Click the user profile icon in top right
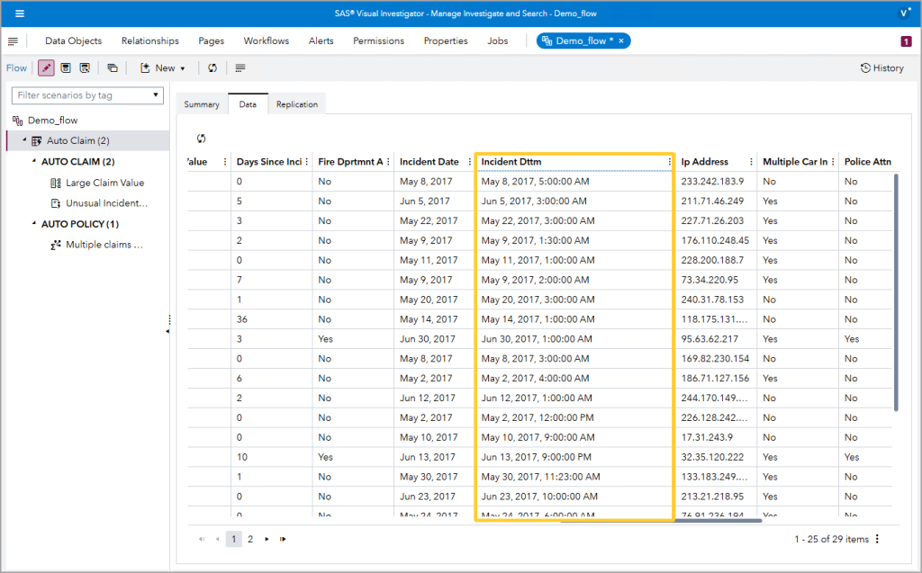This screenshot has height=573, width=922. [x=905, y=13]
